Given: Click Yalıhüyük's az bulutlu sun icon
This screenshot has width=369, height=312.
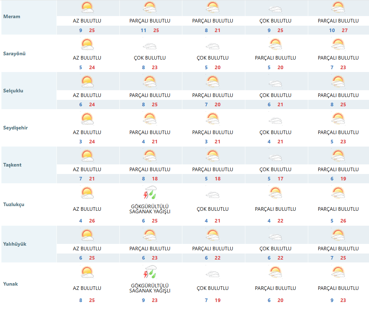Looking at the screenshot, I should point(87,235).
